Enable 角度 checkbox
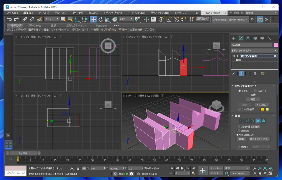This screenshot has width=282, height=180. [x=239, y=147]
